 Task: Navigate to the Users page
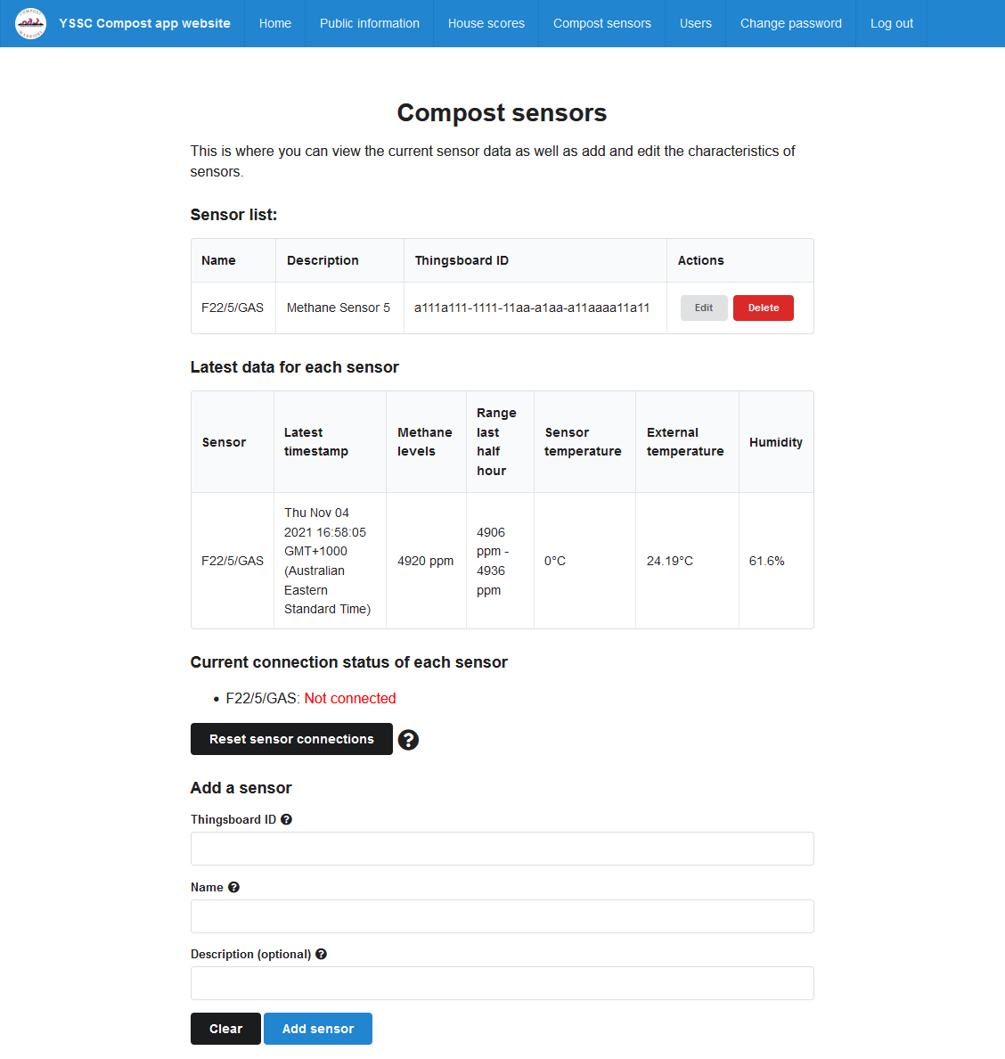(695, 23)
